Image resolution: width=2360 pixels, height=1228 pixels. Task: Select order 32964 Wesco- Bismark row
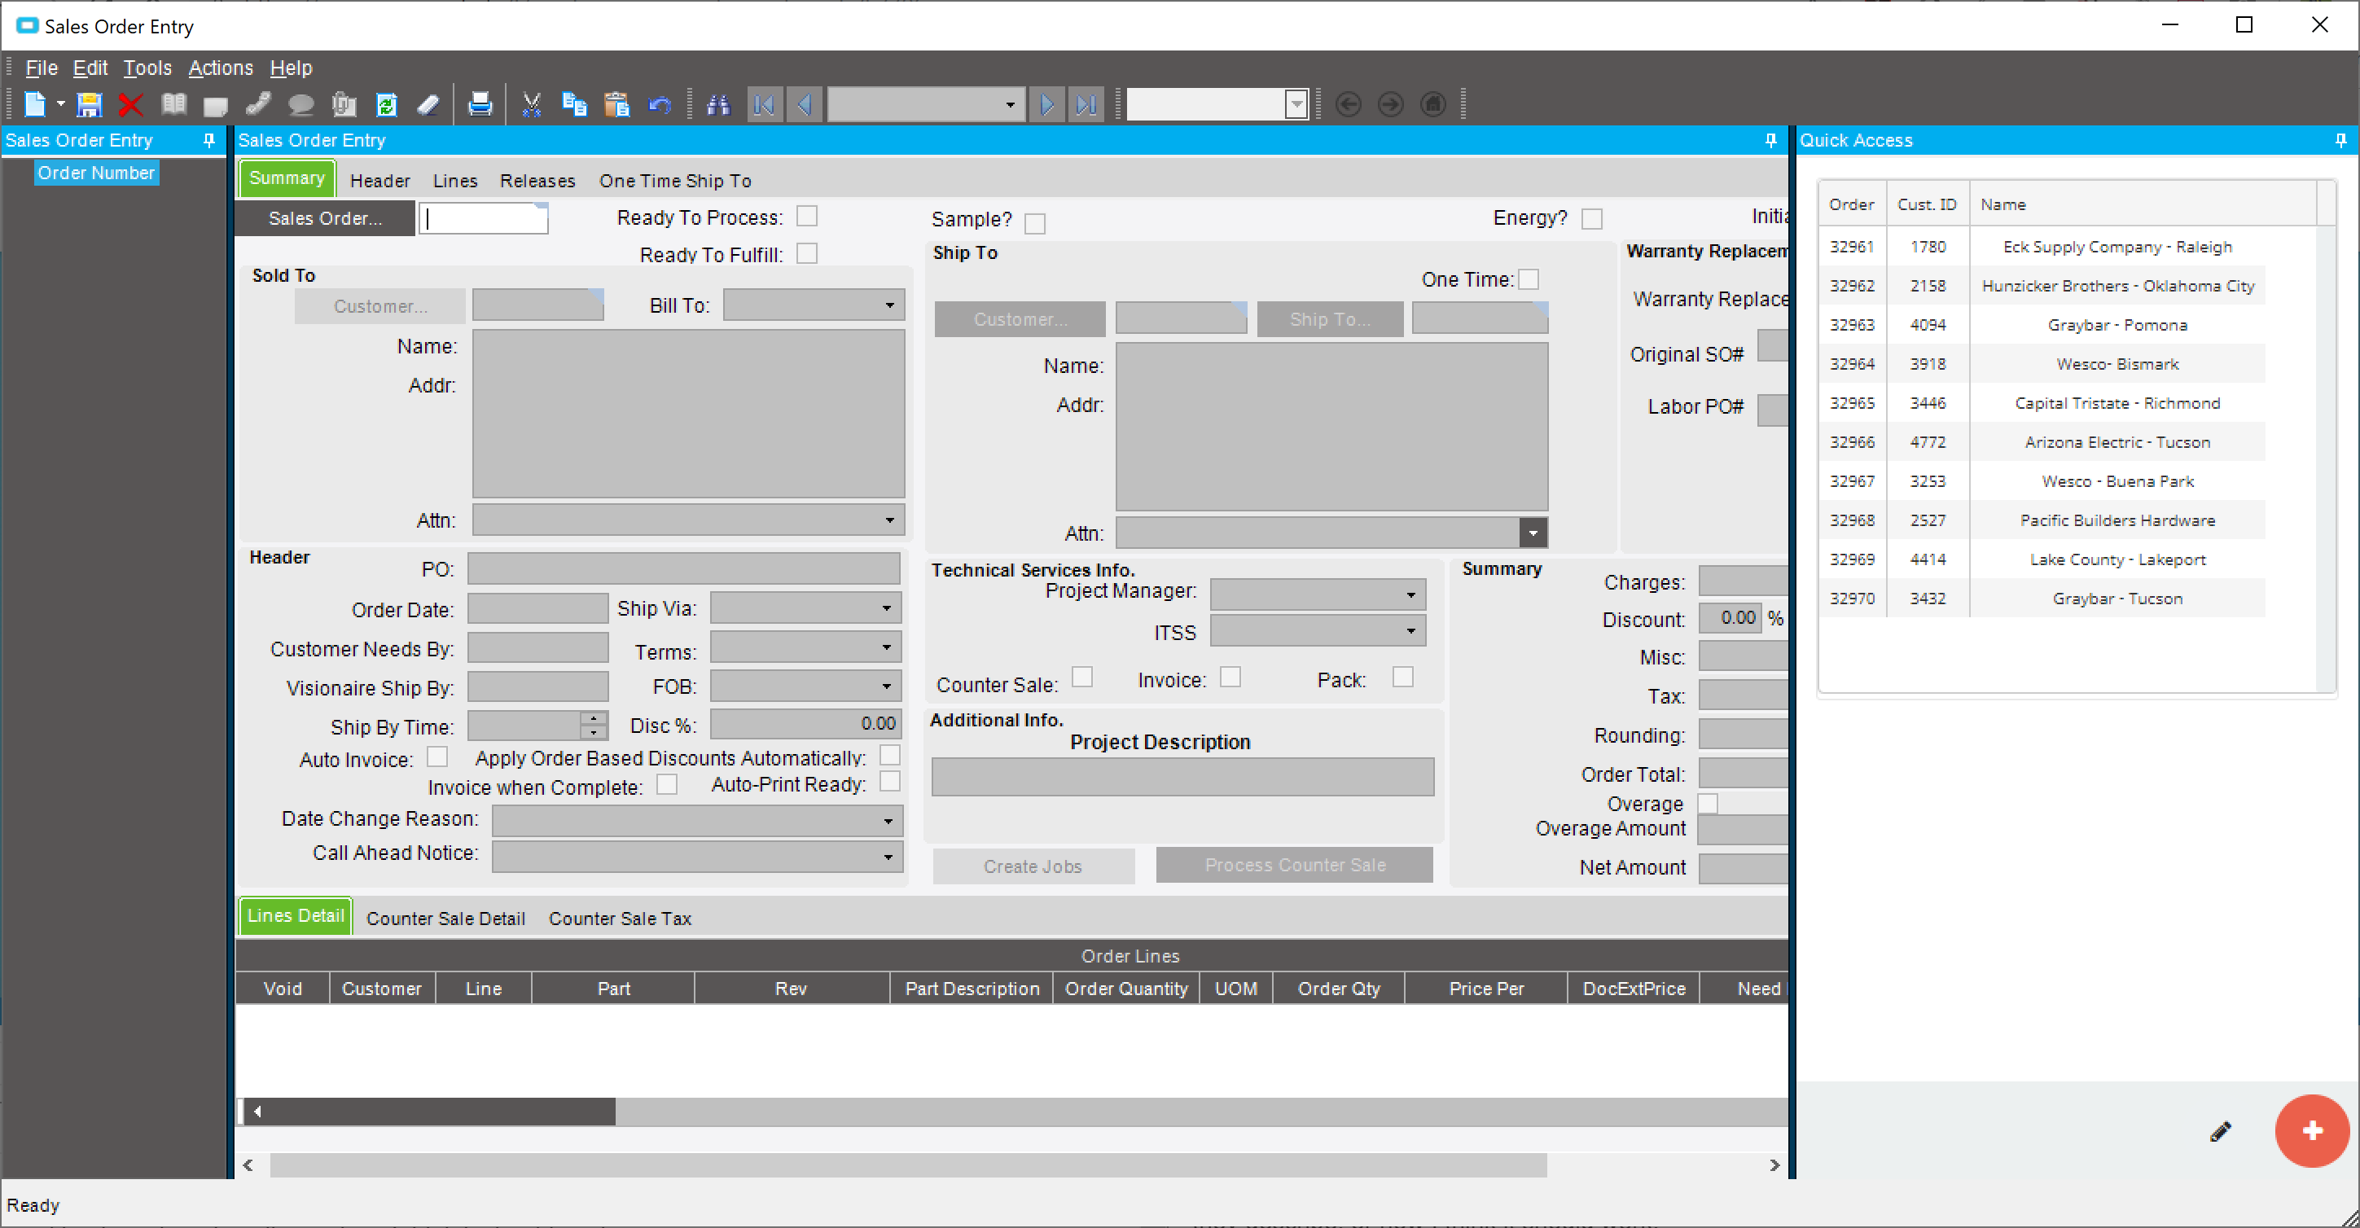click(x=2043, y=364)
